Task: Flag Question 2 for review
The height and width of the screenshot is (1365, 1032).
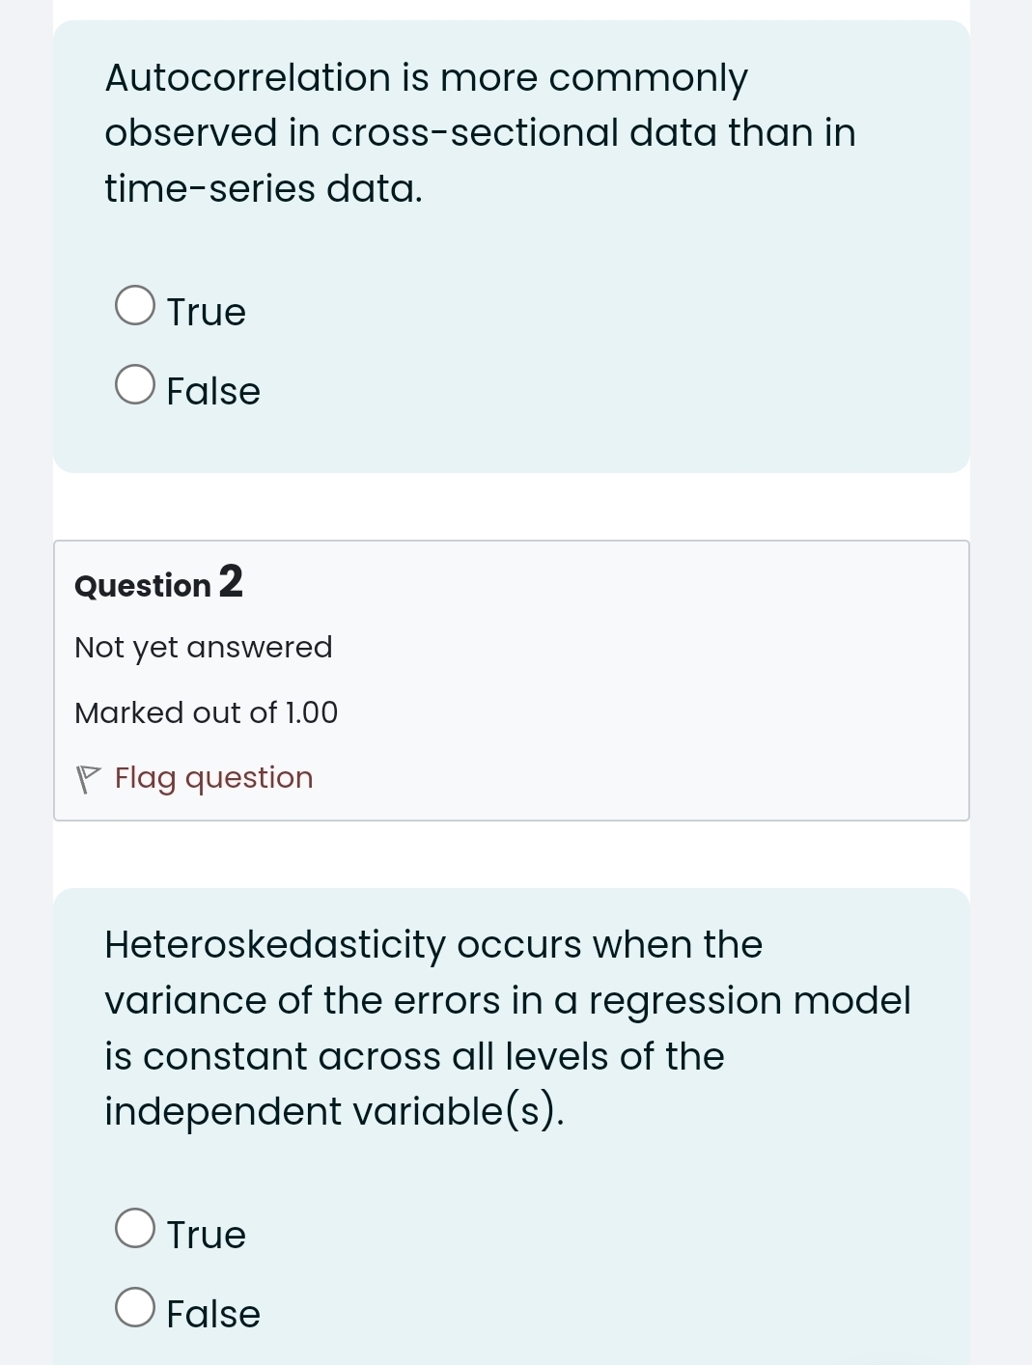Action: coord(212,777)
